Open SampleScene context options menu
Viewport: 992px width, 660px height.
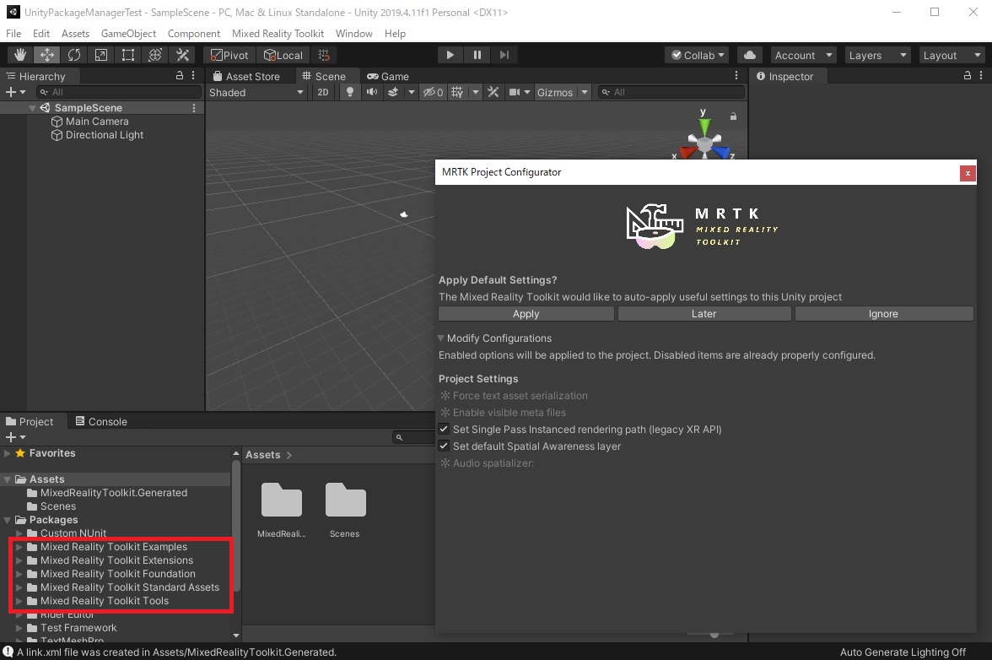click(x=194, y=108)
